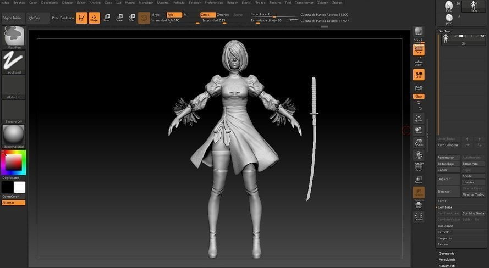Viewport: 489px width, 268px height.
Task: Select the Mover (Move) gizmo icon
Action: click(x=107, y=18)
